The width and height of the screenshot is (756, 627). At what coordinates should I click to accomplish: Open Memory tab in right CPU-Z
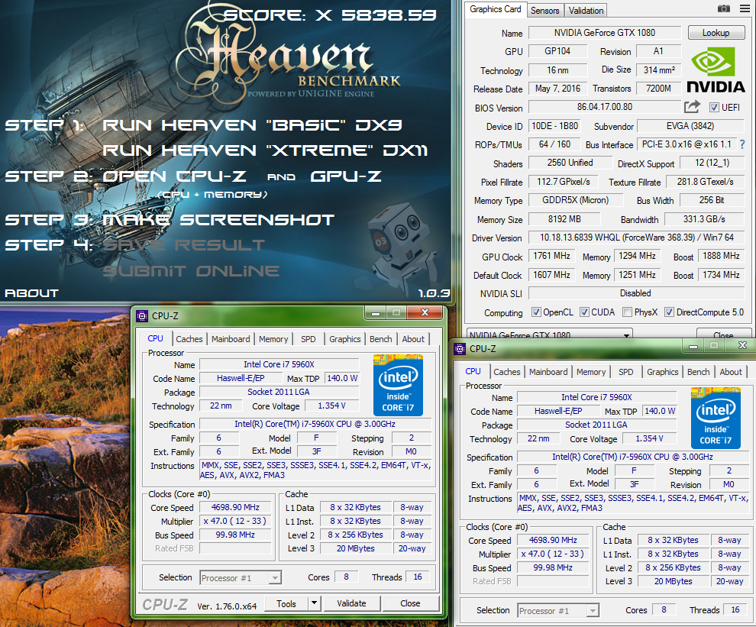click(591, 372)
